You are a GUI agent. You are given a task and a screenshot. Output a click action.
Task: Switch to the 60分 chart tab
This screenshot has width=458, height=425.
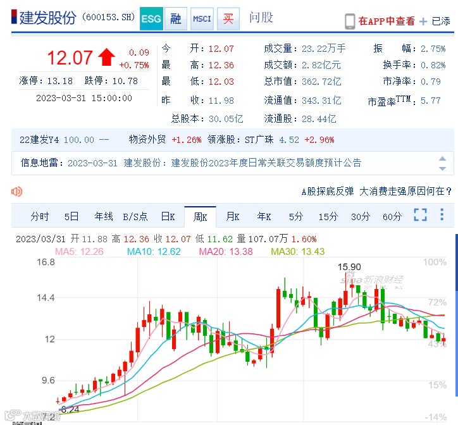392,217
